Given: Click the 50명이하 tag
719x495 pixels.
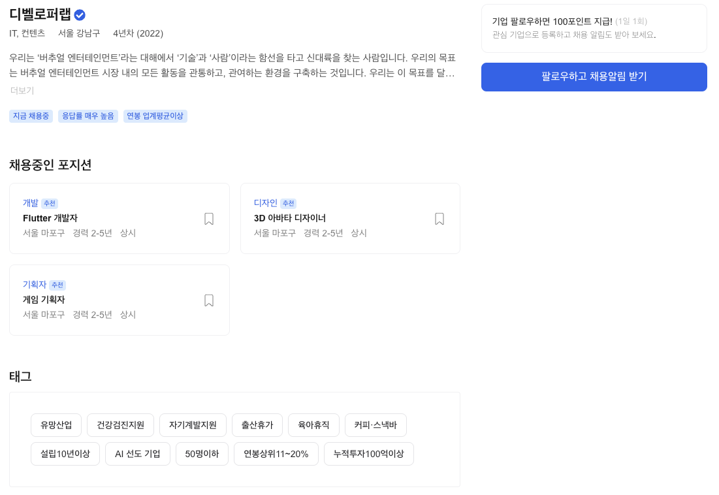Looking at the screenshot, I should click(x=202, y=454).
